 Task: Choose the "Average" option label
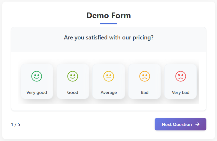(109, 93)
